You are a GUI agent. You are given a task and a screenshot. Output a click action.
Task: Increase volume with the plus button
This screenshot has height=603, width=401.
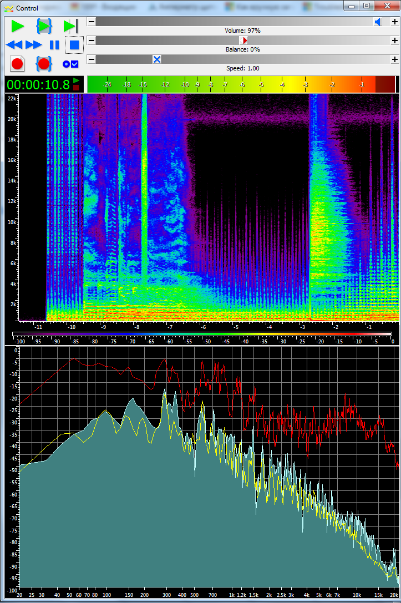[x=395, y=22]
